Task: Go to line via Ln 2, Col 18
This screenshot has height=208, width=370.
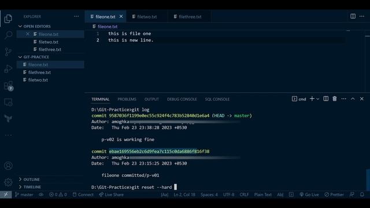Action: [x=184, y=195]
